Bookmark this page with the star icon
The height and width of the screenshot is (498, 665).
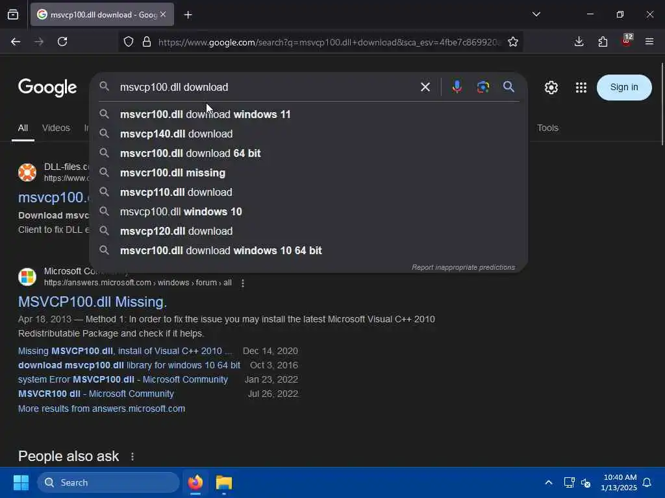[x=513, y=41]
